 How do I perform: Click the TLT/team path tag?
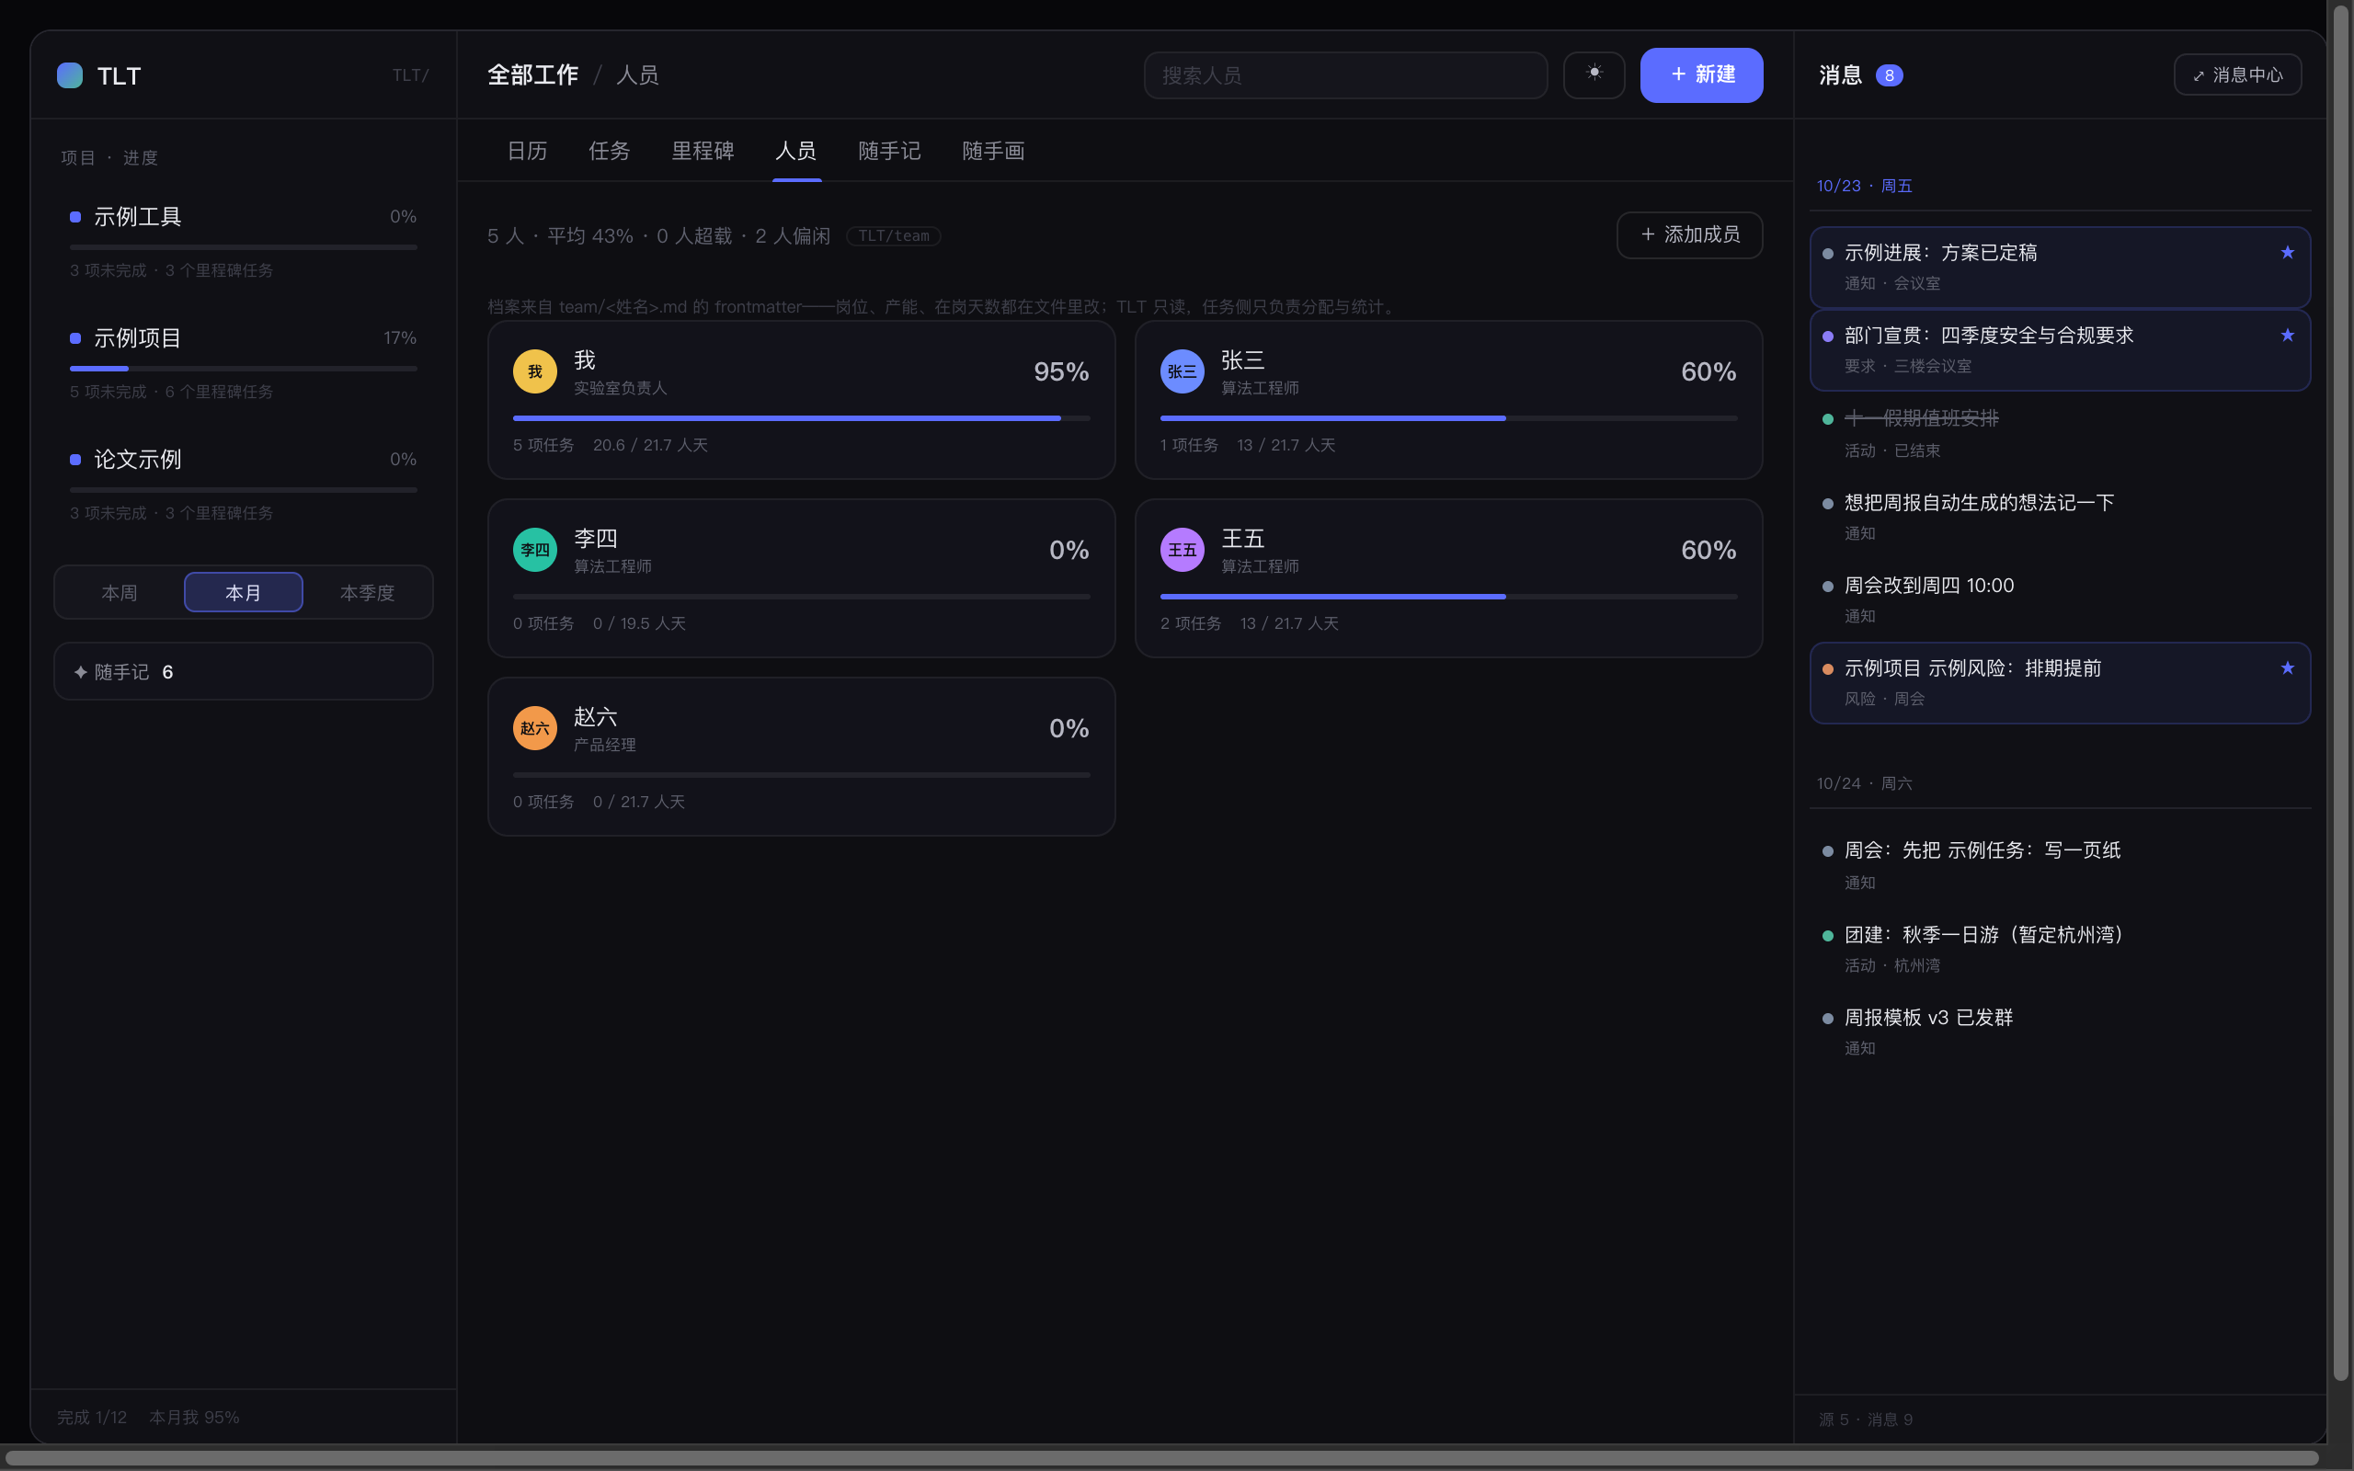tap(893, 236)
